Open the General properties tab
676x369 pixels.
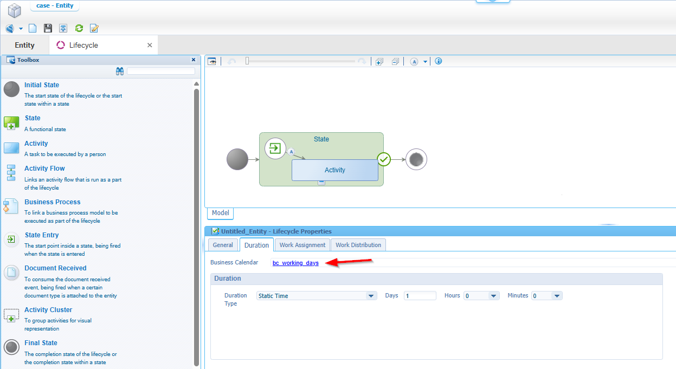pyautogui.click(x=223, y=245)
